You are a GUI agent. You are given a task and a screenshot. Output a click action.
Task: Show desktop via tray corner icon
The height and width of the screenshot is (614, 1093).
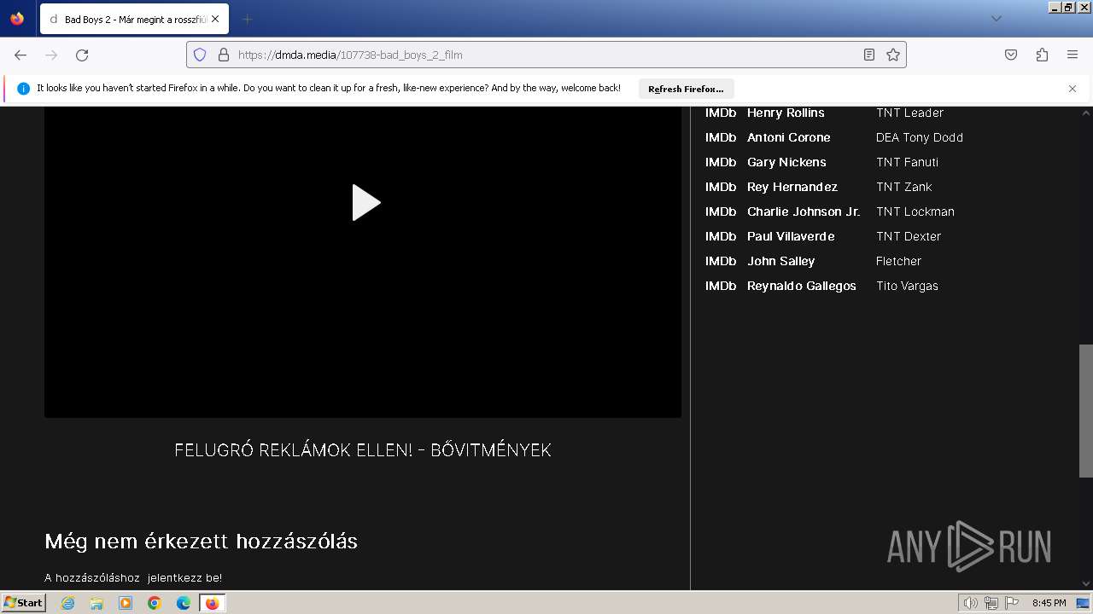pyautogui.click(x=1083, y=603)
